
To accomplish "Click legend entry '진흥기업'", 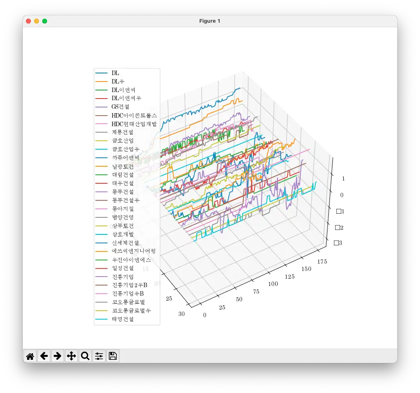I will 123,277.
